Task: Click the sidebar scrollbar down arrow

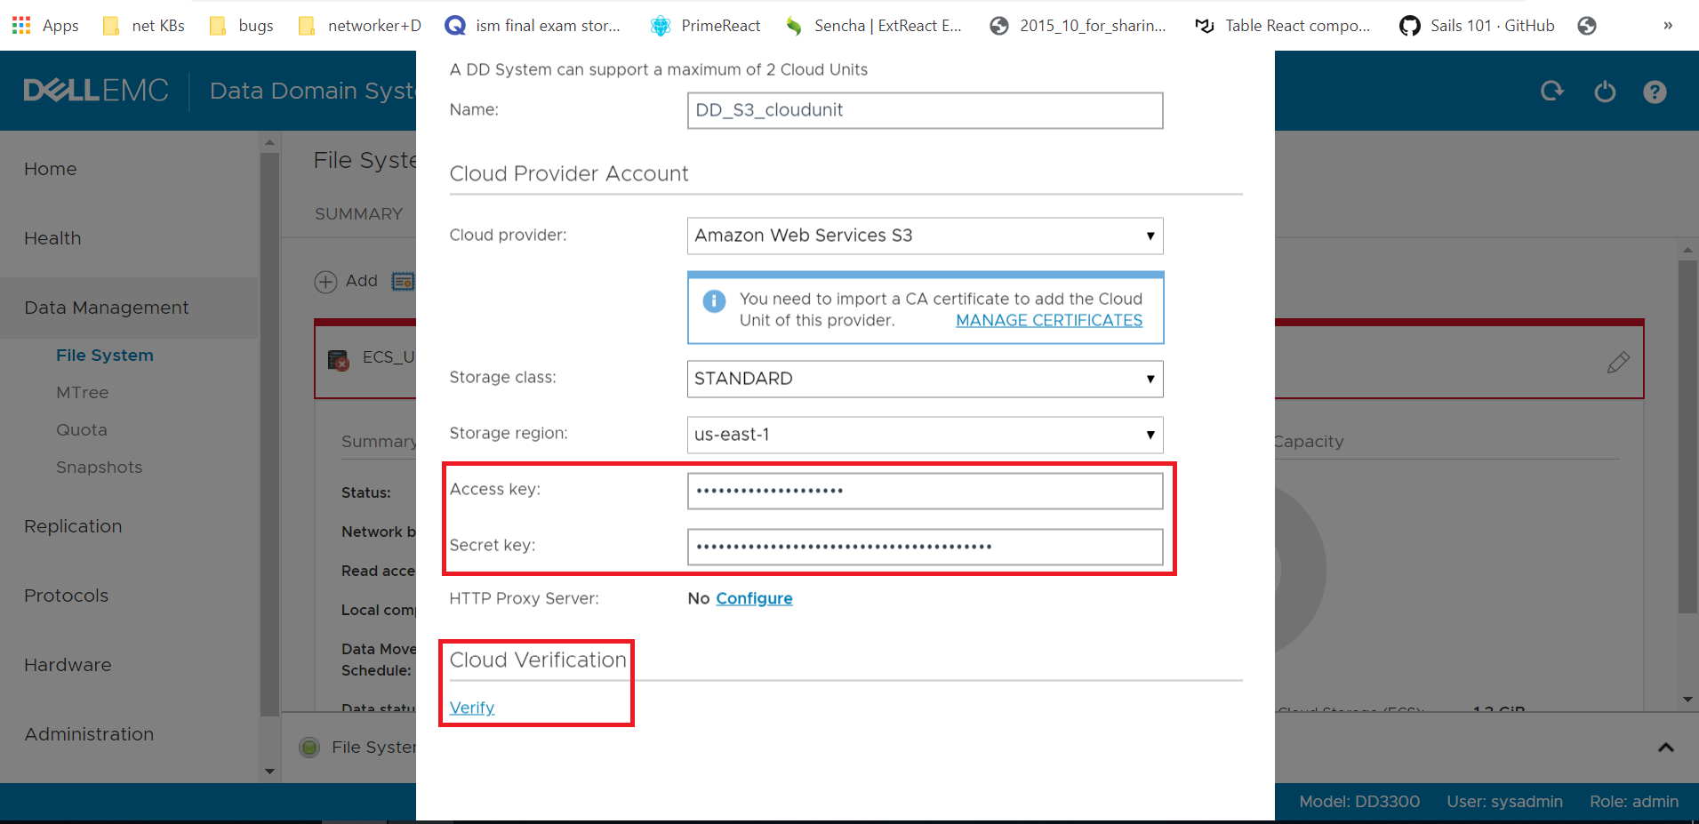Action: click(x=269, y=772)
